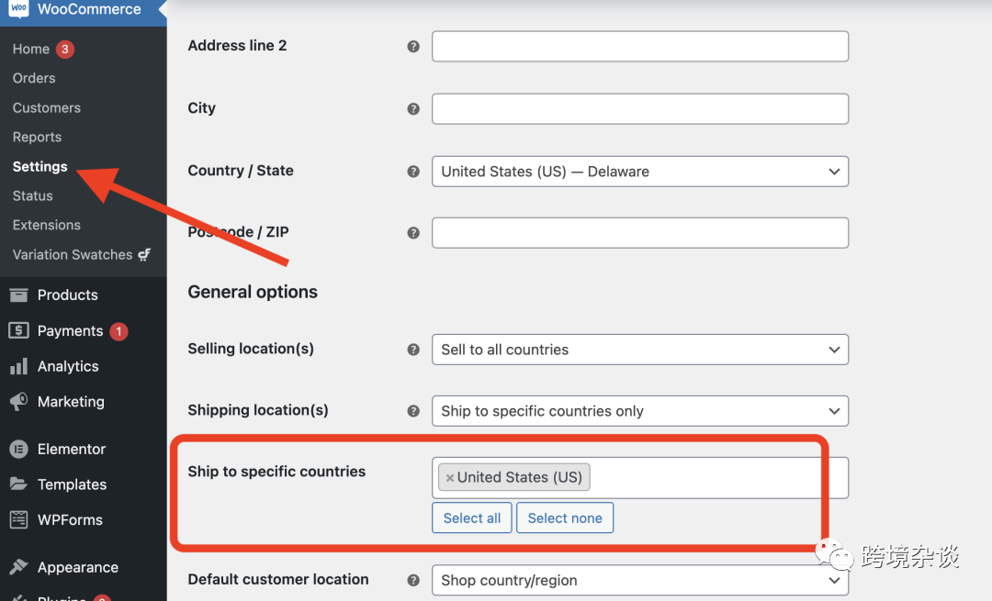This screenshot has height=601, width=992.
Task: Click the Select all button
Action: pyautogui.click(x=472, y=518)
